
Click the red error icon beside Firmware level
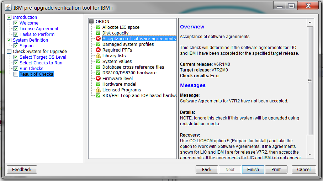coord(98,79)
